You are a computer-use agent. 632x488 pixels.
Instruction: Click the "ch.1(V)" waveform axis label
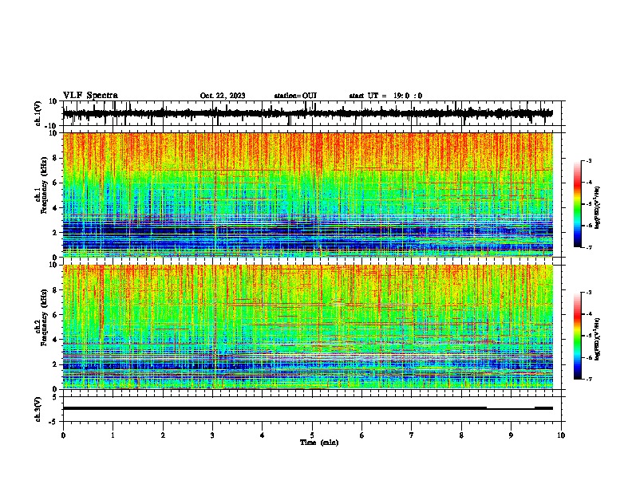pos(38,113)
